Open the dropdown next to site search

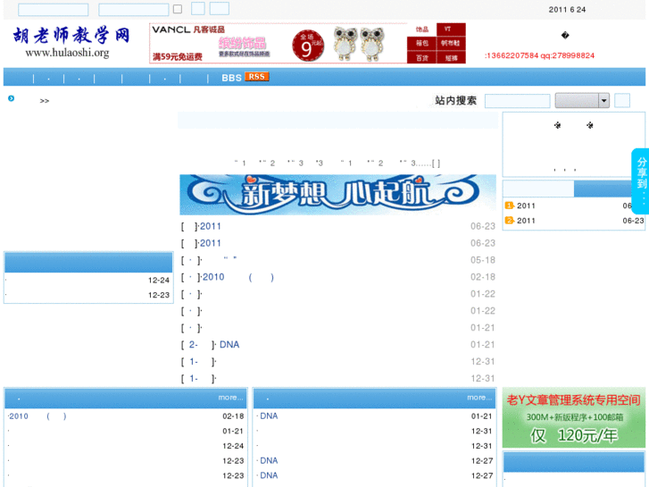tap(582, 100)
